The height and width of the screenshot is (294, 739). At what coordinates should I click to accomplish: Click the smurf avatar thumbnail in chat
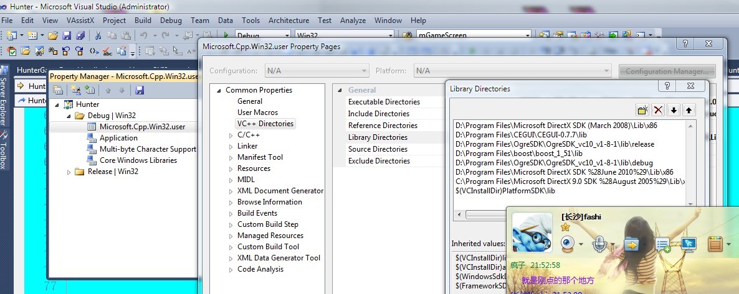532,232
